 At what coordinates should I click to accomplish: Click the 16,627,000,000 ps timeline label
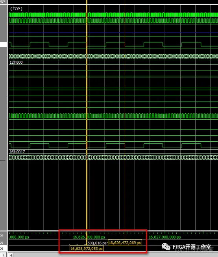tap(164, 237)
